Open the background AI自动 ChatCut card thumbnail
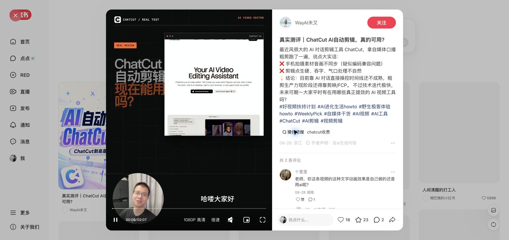The image size is (509, 240). click(x=82, y=136)
